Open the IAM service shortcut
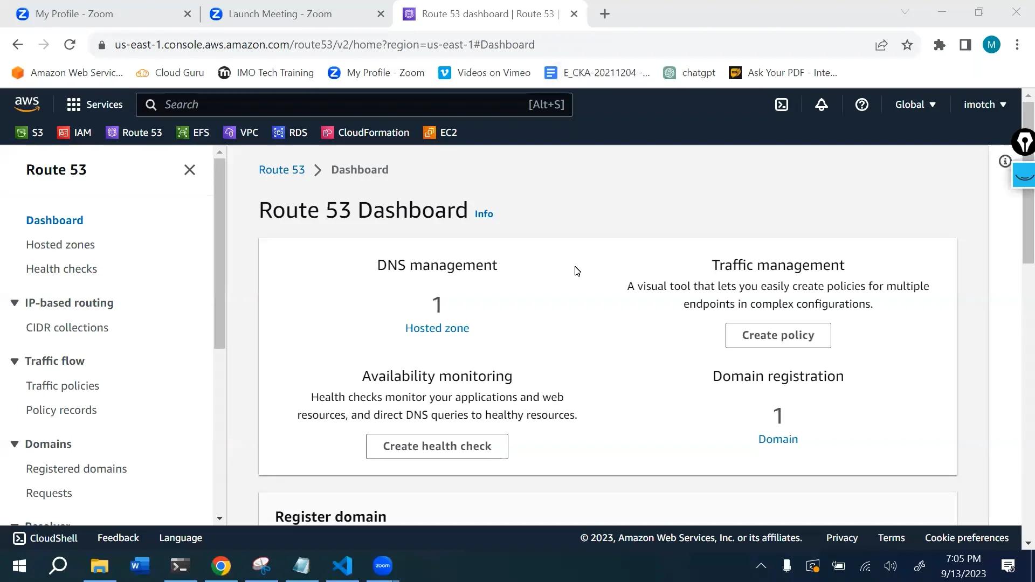This screenshot has height=582, width=1035. pos(74,132)
